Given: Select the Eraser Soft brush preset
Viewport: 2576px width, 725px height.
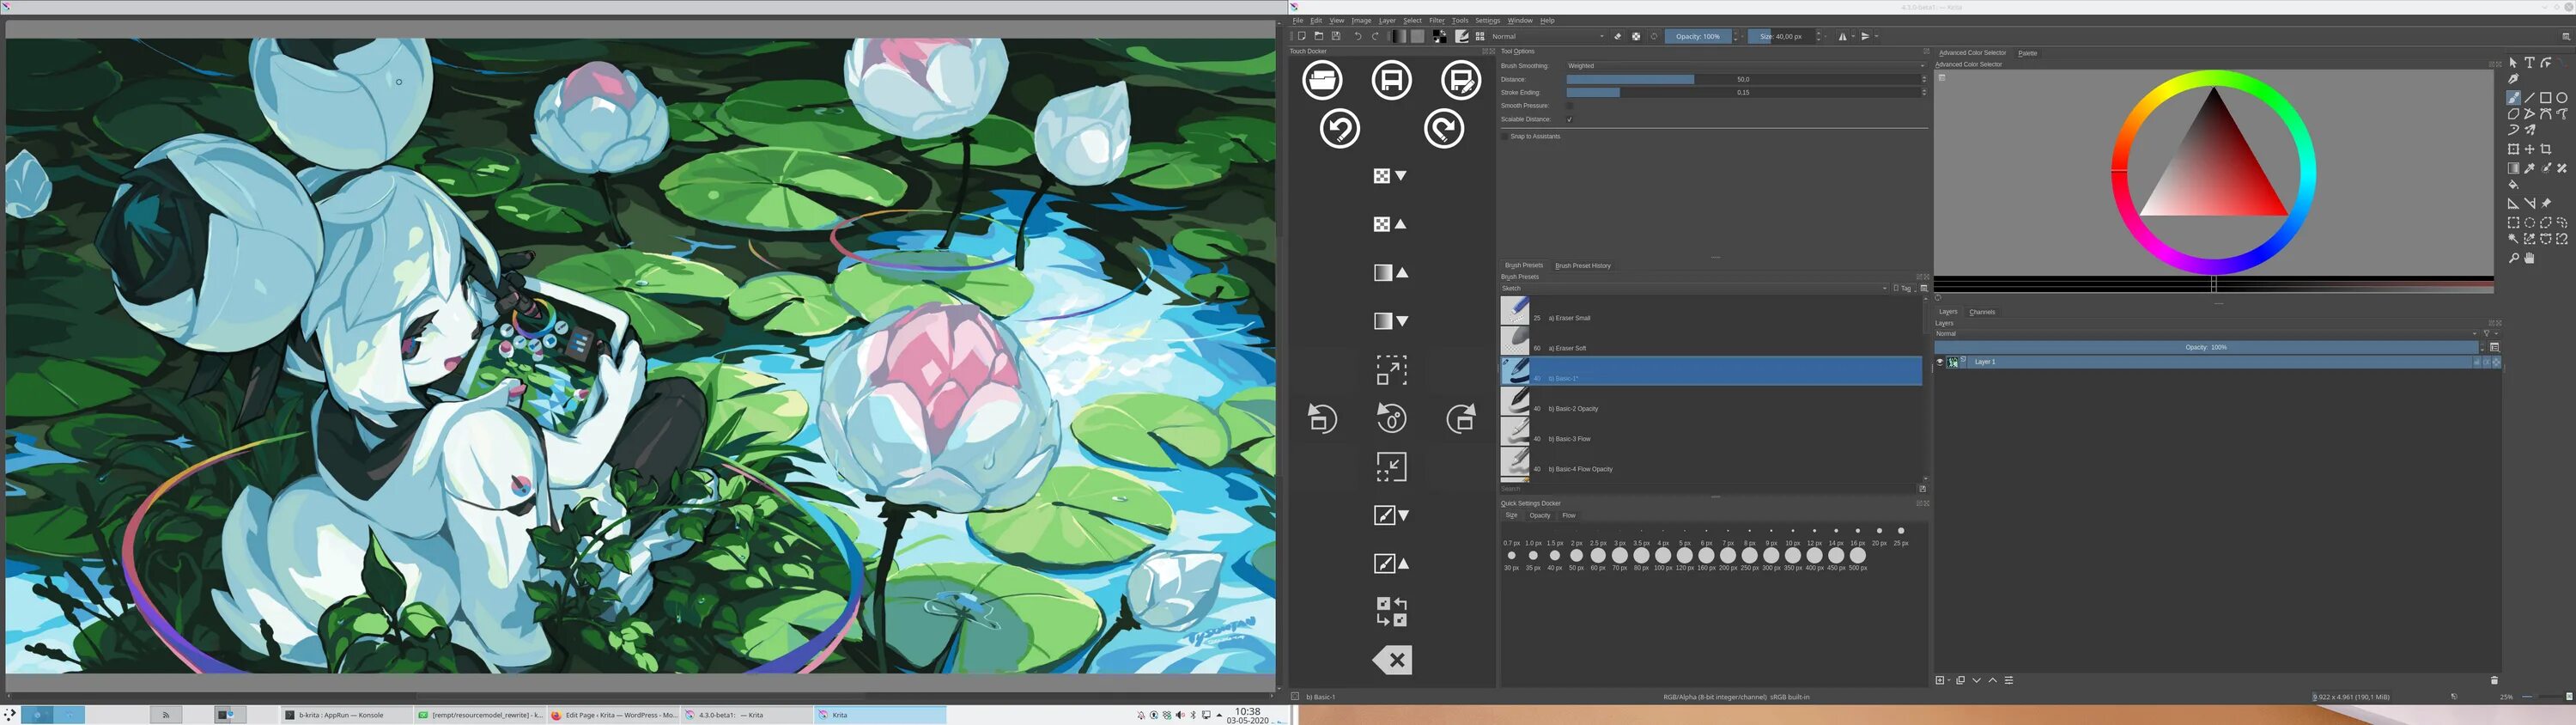Looking at the screenshot, I should tap(1710, 341).
